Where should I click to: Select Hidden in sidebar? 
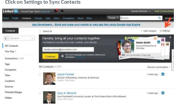point(8,98)
